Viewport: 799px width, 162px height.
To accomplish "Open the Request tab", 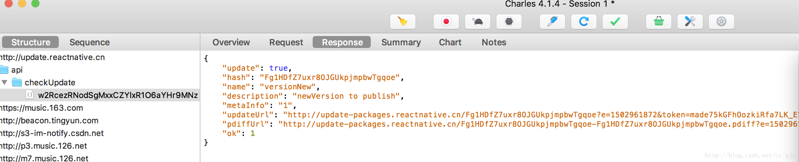I will [286, 42].
